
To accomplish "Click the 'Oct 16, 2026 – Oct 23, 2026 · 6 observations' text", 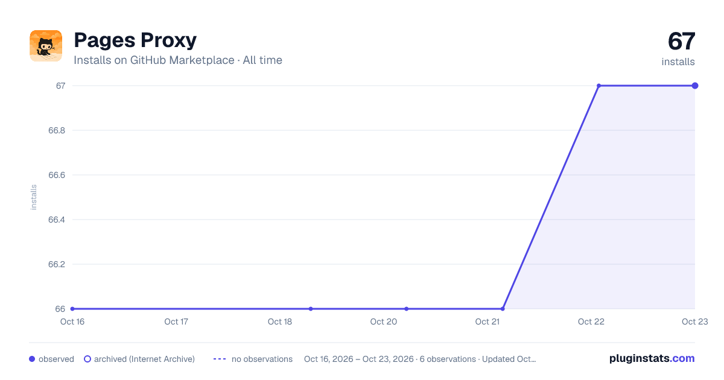I will click(x=390, y=359).
